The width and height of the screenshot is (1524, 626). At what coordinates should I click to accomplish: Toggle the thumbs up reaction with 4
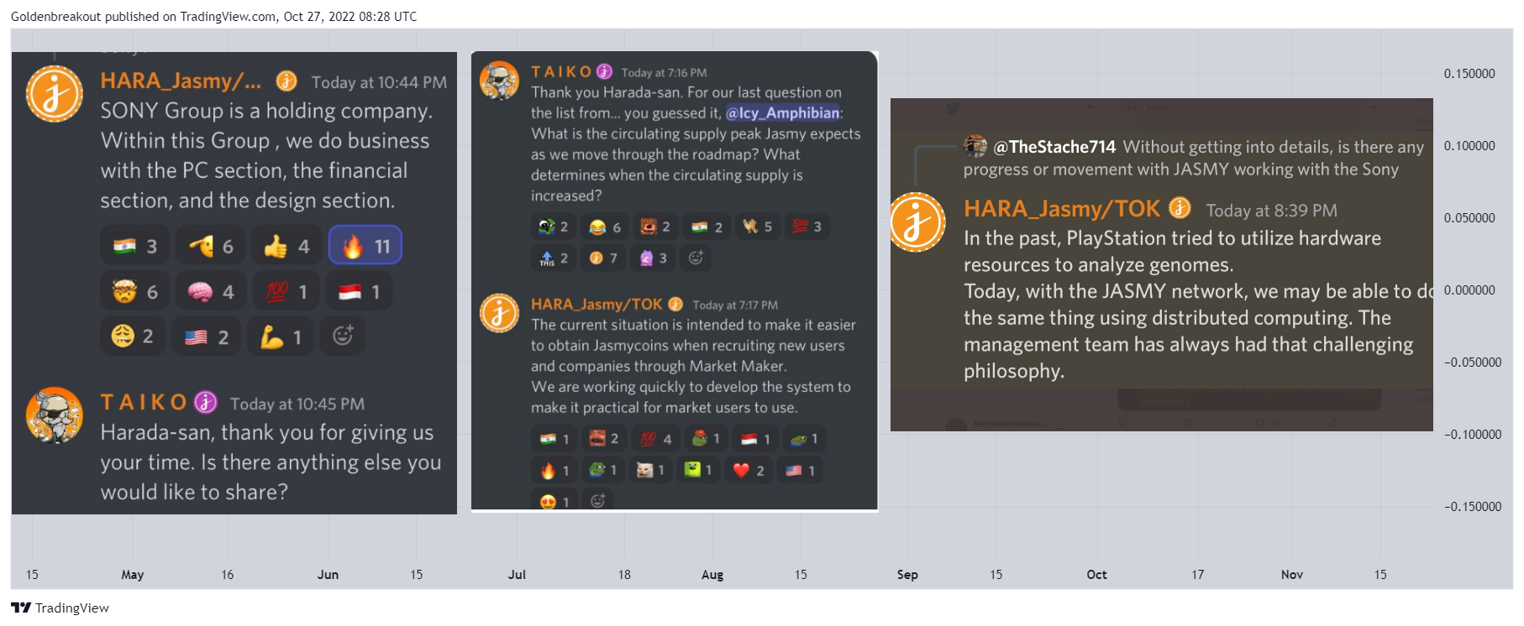click(286, 246)
